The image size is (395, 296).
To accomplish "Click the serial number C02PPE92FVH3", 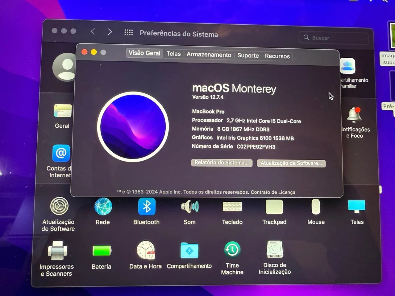I will point(256,147).
